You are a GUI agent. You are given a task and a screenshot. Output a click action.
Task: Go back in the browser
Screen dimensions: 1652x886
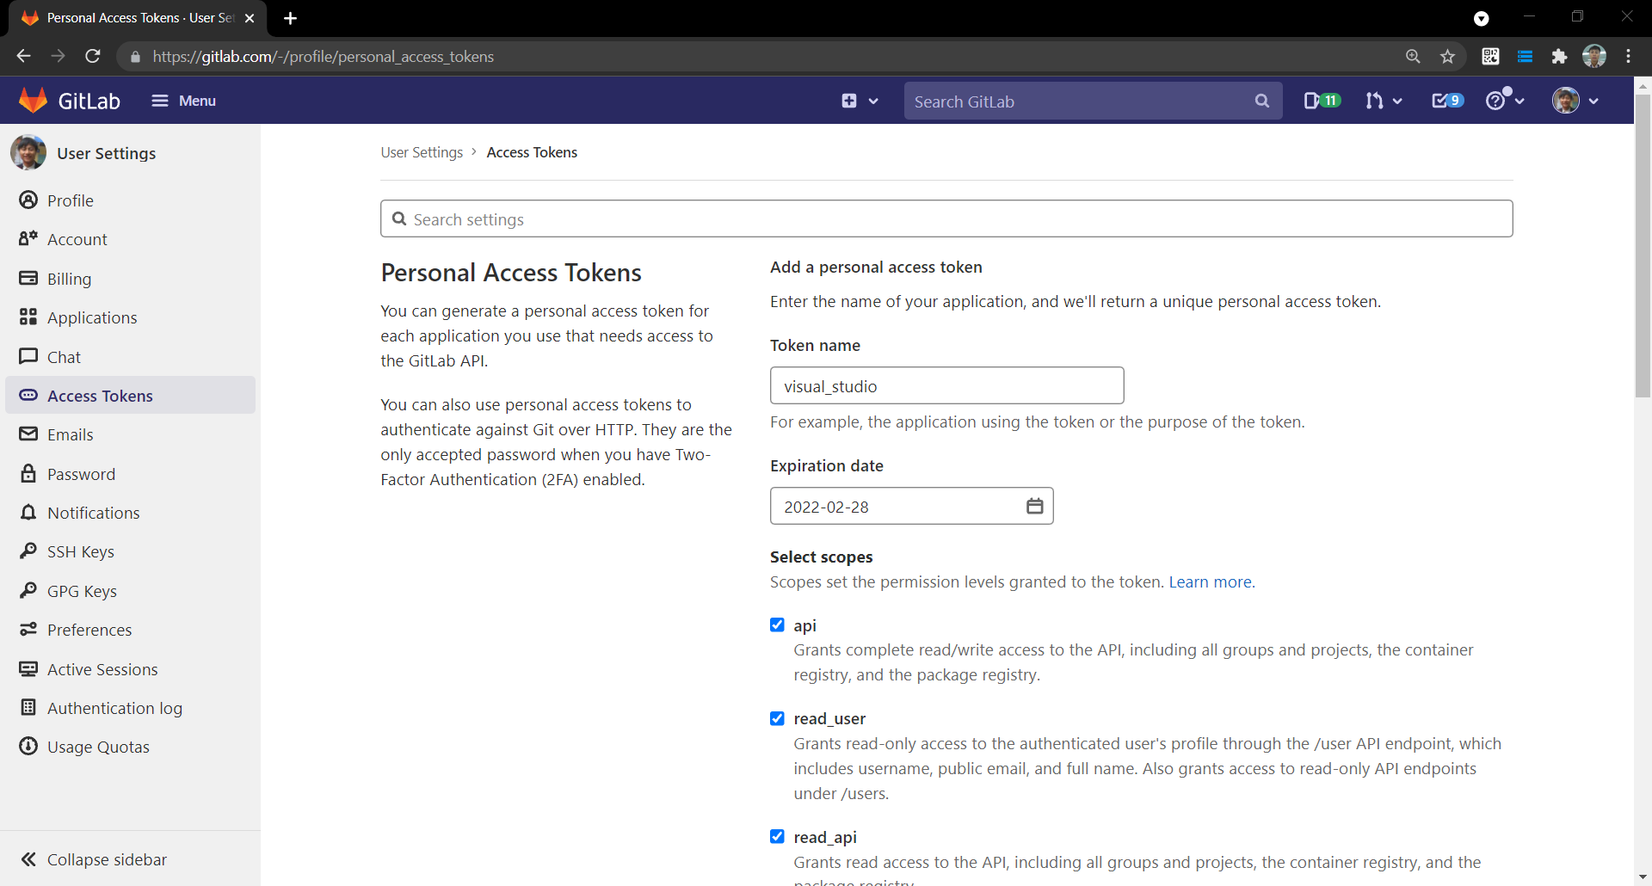pos(23,56)
